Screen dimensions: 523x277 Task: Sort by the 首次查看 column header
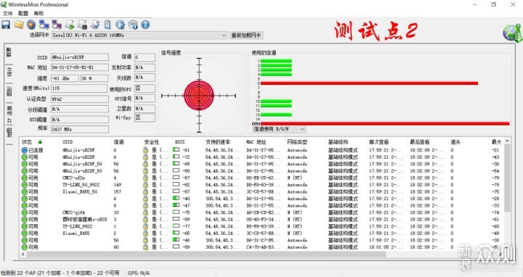pyautogui.click(x=378, y=142)
